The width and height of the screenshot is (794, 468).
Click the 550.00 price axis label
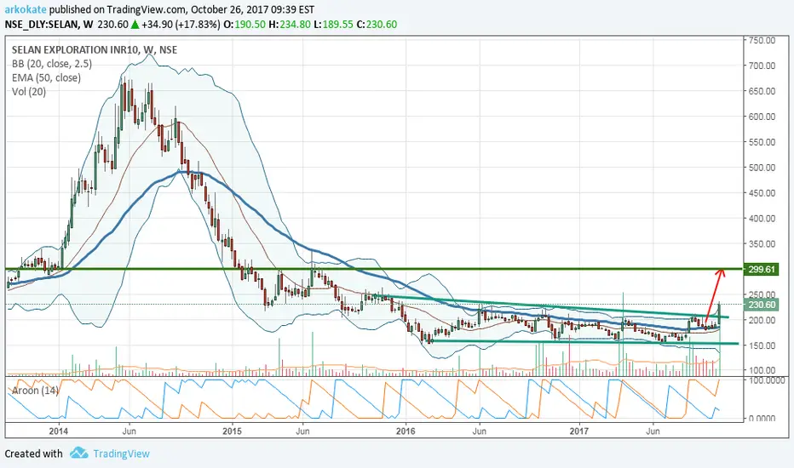pos(762,142)
